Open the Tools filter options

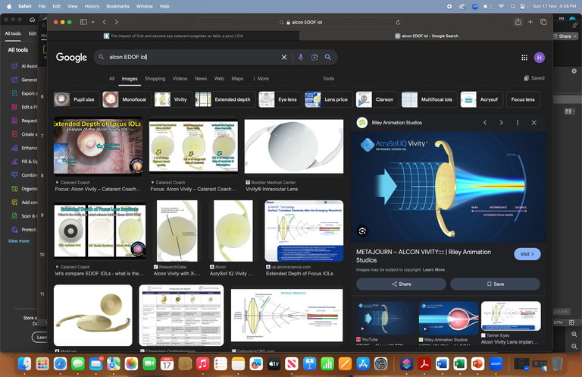pos(328,79)
